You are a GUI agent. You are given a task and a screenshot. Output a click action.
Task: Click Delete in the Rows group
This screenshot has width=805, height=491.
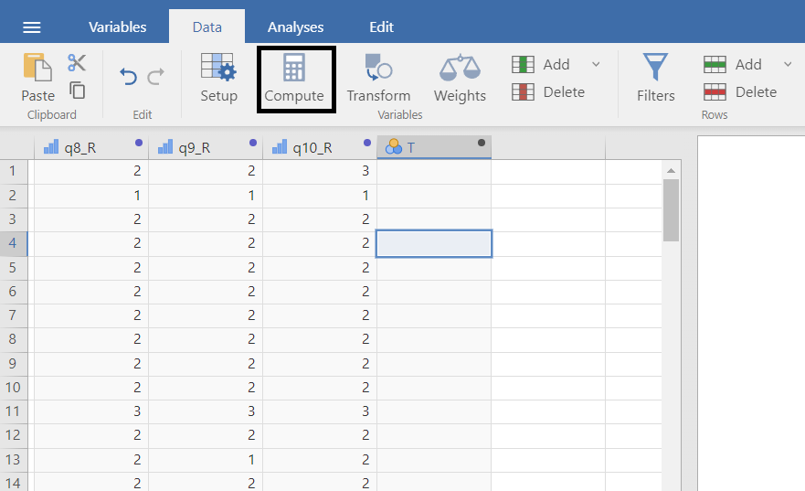[x=740, y=91]
